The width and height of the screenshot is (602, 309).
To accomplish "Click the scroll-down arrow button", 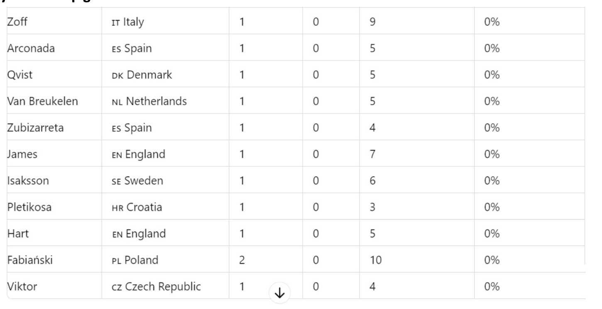I will 280,293.
